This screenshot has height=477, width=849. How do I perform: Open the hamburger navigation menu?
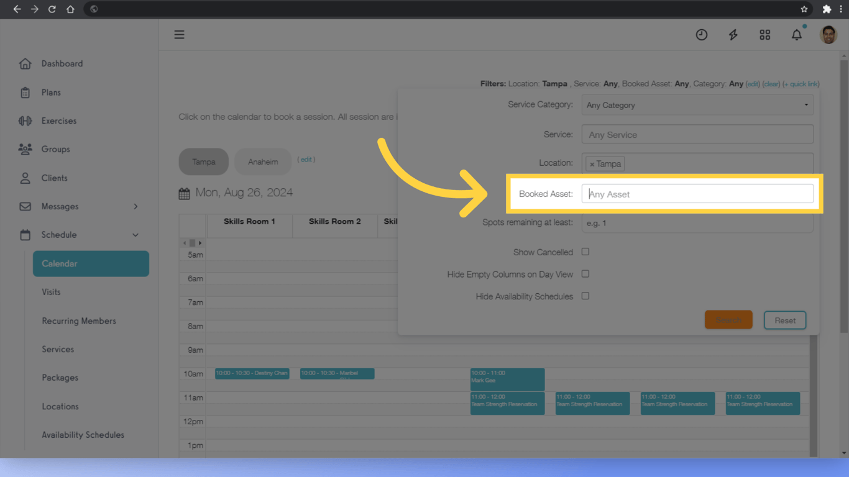[x=179, y=34]
